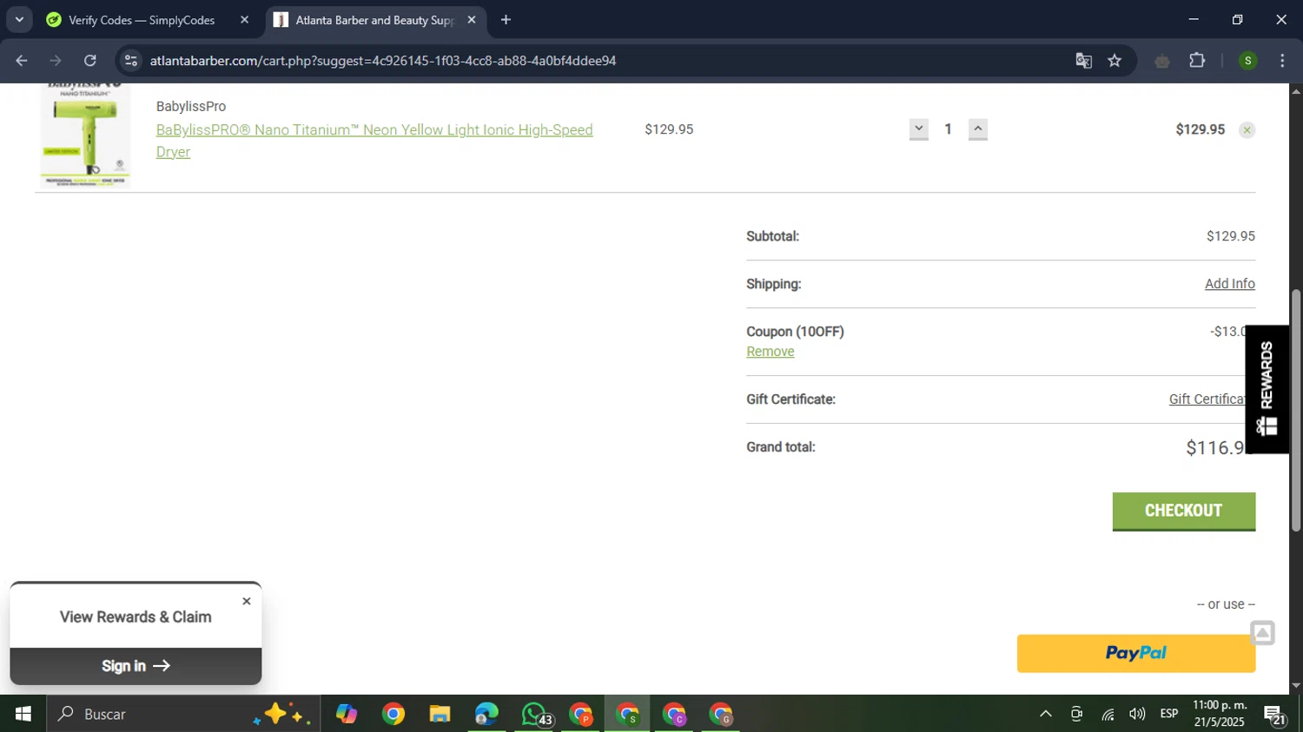Viewport: 1303px width, 732px height.
Task: Remove the 10OFF coupon
Action: 770,352
